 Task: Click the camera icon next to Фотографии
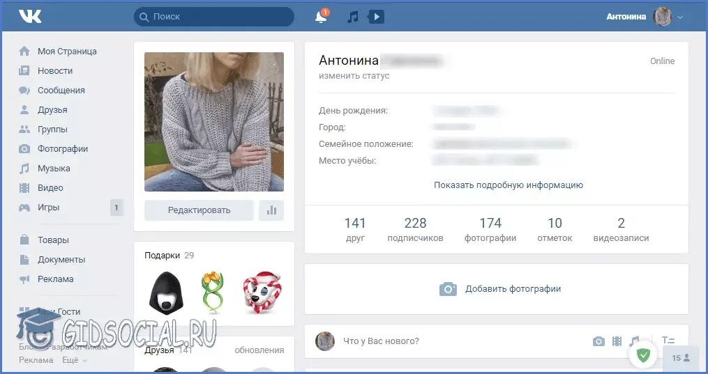pyautogui.click(x=24, y=149)
